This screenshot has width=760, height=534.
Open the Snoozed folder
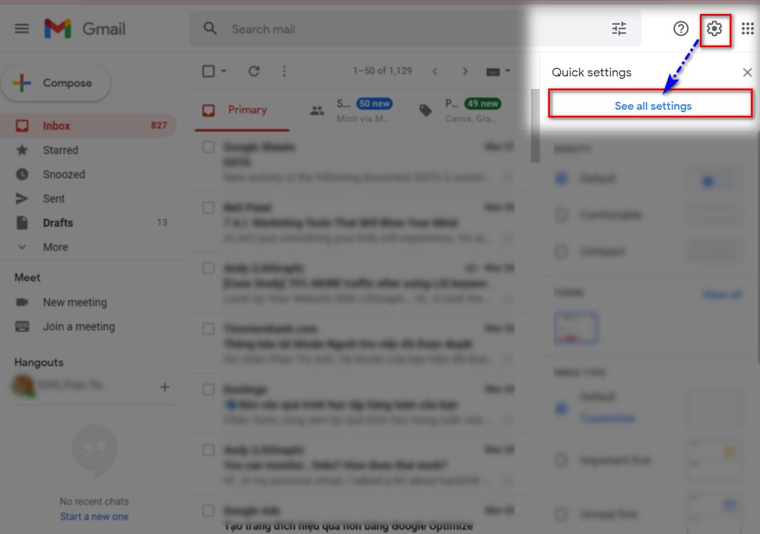89,175
